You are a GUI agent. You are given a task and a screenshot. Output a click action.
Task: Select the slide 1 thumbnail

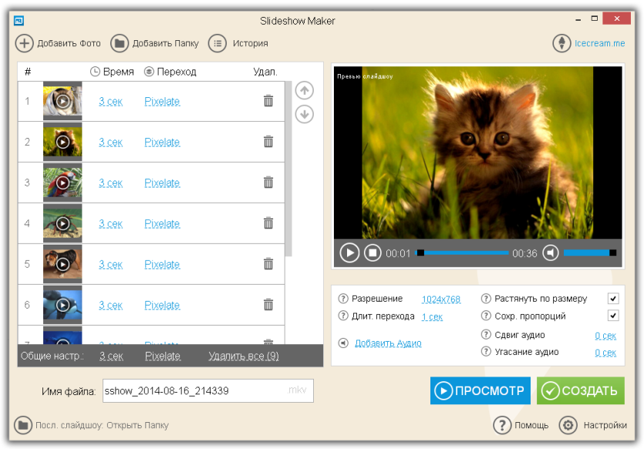[62, 100]
